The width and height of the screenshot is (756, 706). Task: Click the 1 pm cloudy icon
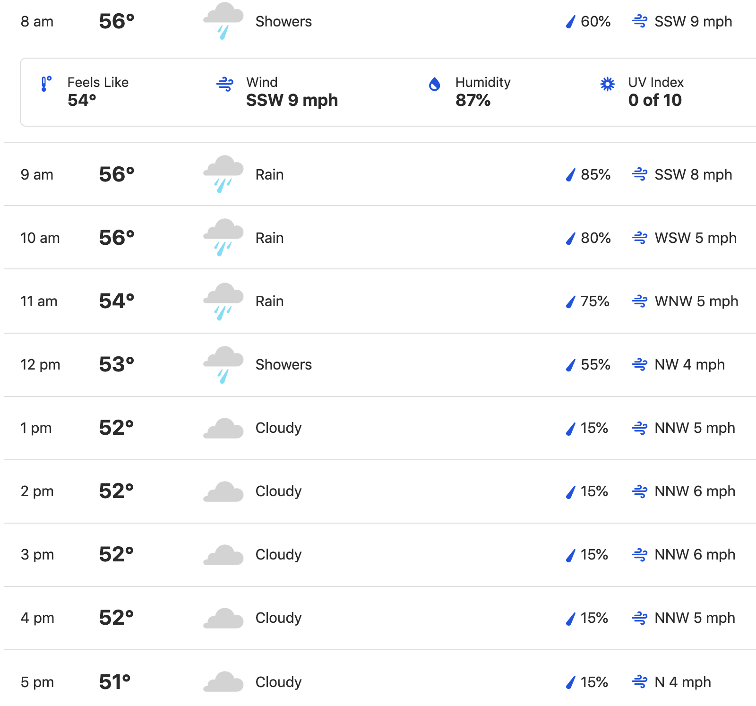tap(223, 428)
